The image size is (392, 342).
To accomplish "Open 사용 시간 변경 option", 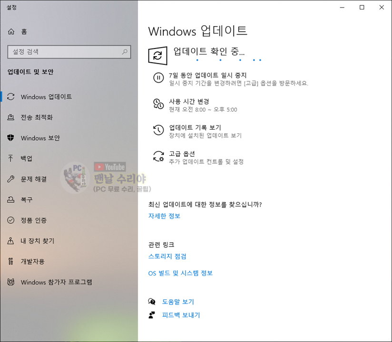I will pos(189,101).
